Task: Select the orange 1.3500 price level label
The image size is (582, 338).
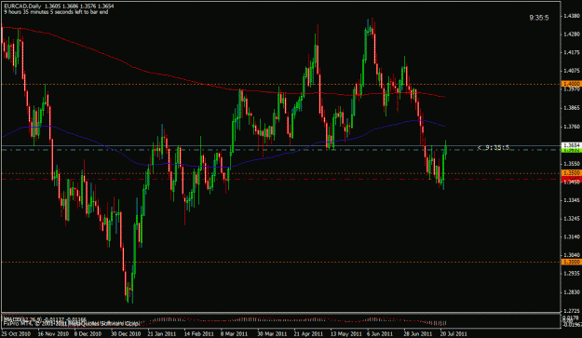Action: [571, 173]
